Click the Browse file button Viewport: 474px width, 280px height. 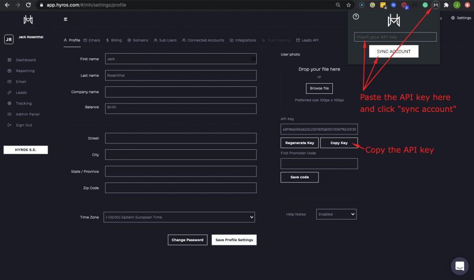coord(319,88)
